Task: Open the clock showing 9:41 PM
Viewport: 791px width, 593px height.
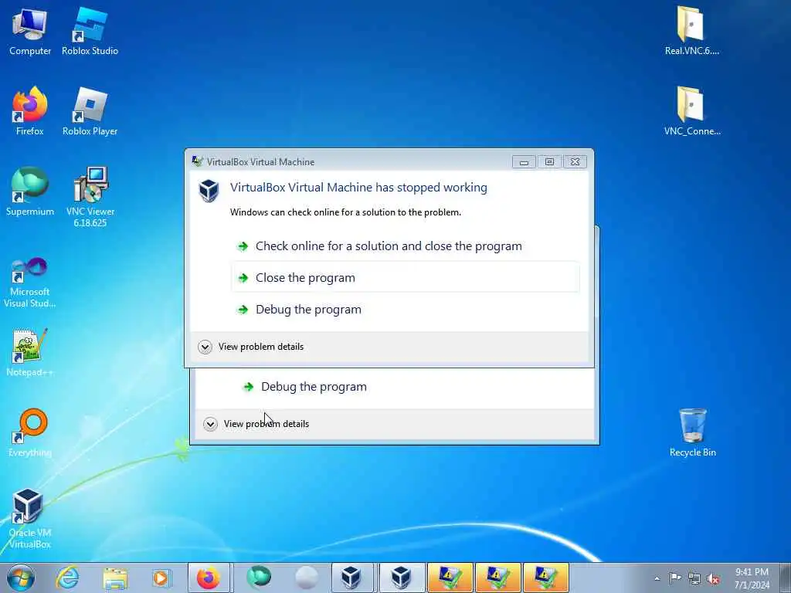Action: click(x=752, y=578)
